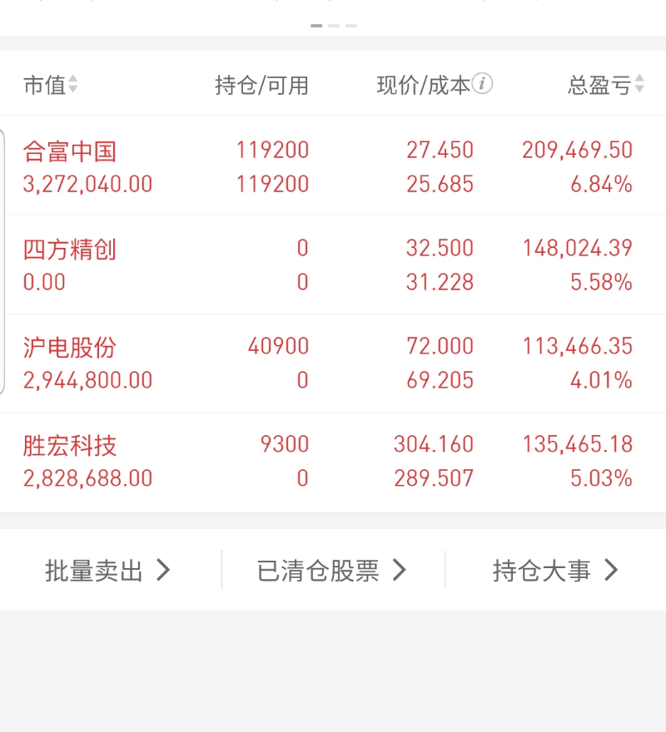Switch to the second page indicator dash
Screen dimensions: 666x732
click(x=334, y=26)
